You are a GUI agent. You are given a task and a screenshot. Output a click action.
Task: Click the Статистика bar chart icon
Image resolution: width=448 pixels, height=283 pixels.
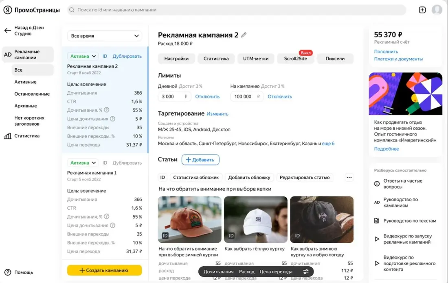coord(8,136)
